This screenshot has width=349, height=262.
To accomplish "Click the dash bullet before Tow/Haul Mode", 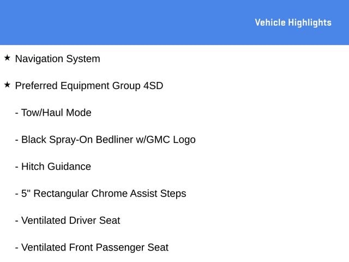I will [x=17, y=113].
